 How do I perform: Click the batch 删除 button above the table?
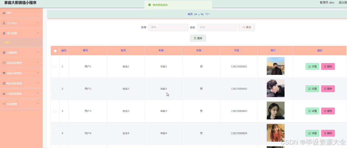198,38
